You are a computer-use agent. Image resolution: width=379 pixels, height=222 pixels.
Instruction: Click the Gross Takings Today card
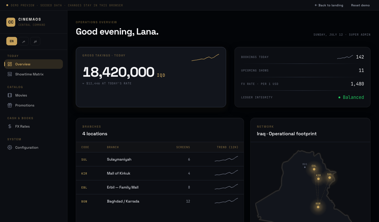pos(151,77)
